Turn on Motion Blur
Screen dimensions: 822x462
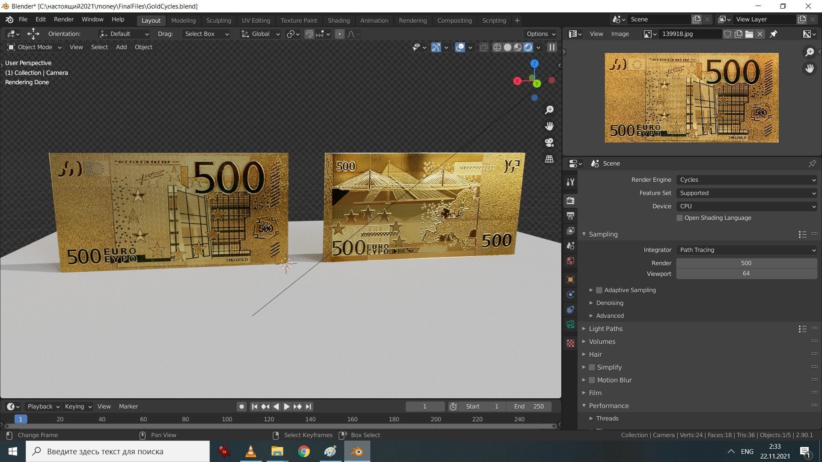click(592, 380)
